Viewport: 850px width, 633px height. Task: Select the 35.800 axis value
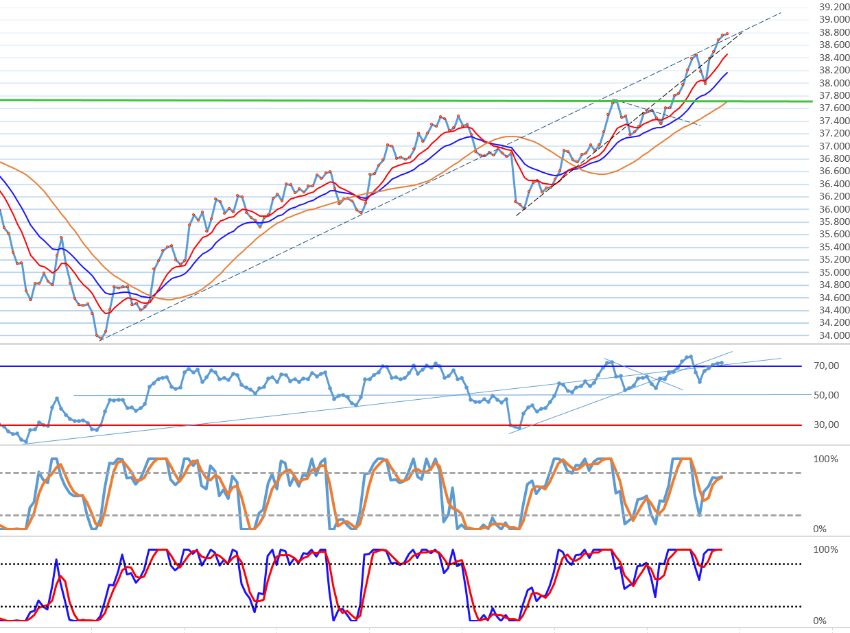(x=836, y=222)
